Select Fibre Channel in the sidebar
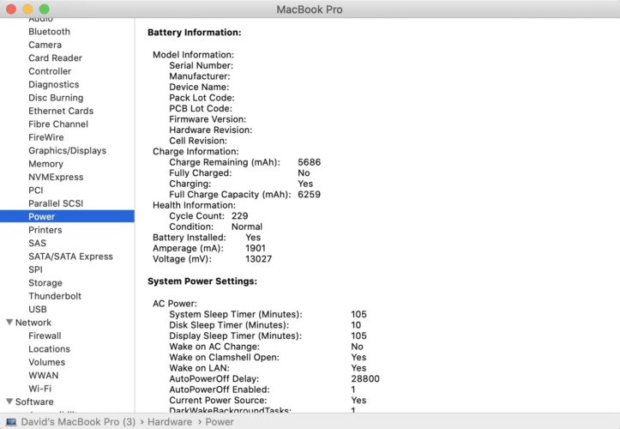 tap(58, 124)
